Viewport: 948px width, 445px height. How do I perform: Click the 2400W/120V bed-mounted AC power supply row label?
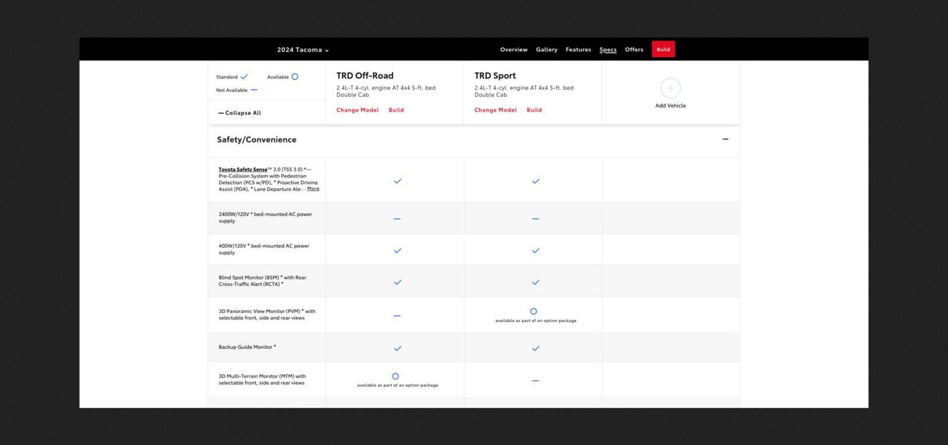[265, 218]
